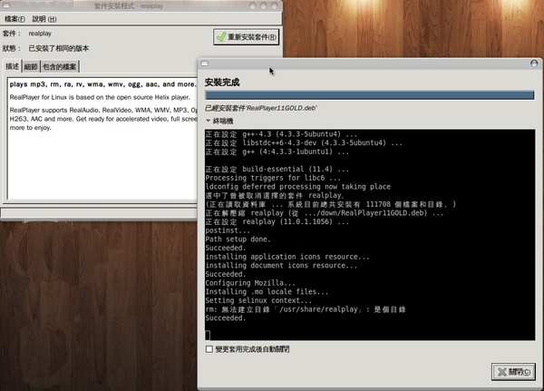544x391 pixels.
Task: Click terminal line 'Setting selinux context...'
Action: (258, 300)
